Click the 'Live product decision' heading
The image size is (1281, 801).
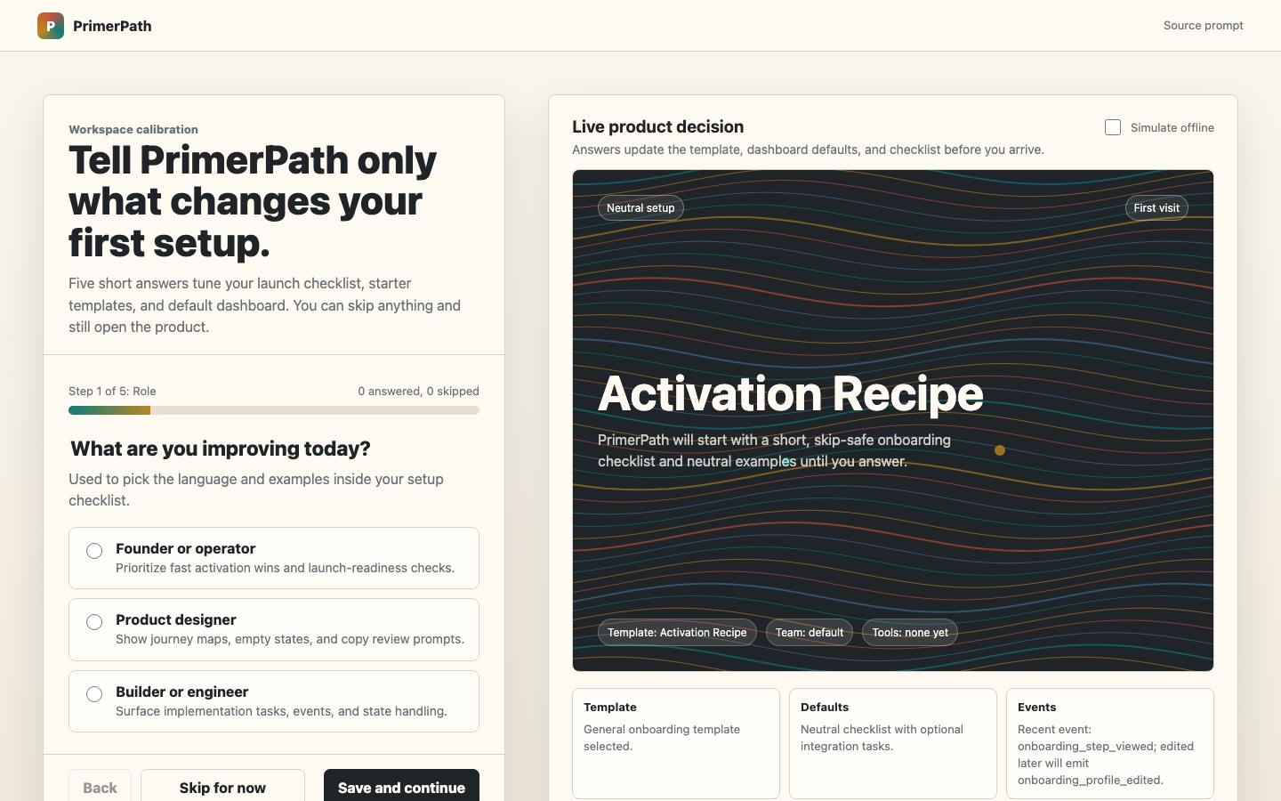point(658,126)
